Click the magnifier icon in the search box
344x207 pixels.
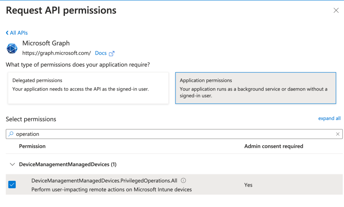coord(11,134)
